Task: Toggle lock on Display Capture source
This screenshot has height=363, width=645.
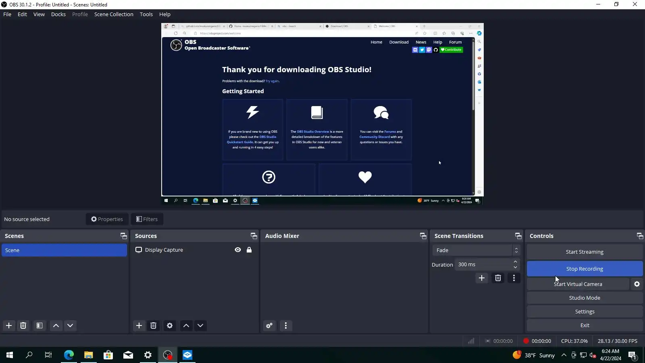Action: pos(249,250)
